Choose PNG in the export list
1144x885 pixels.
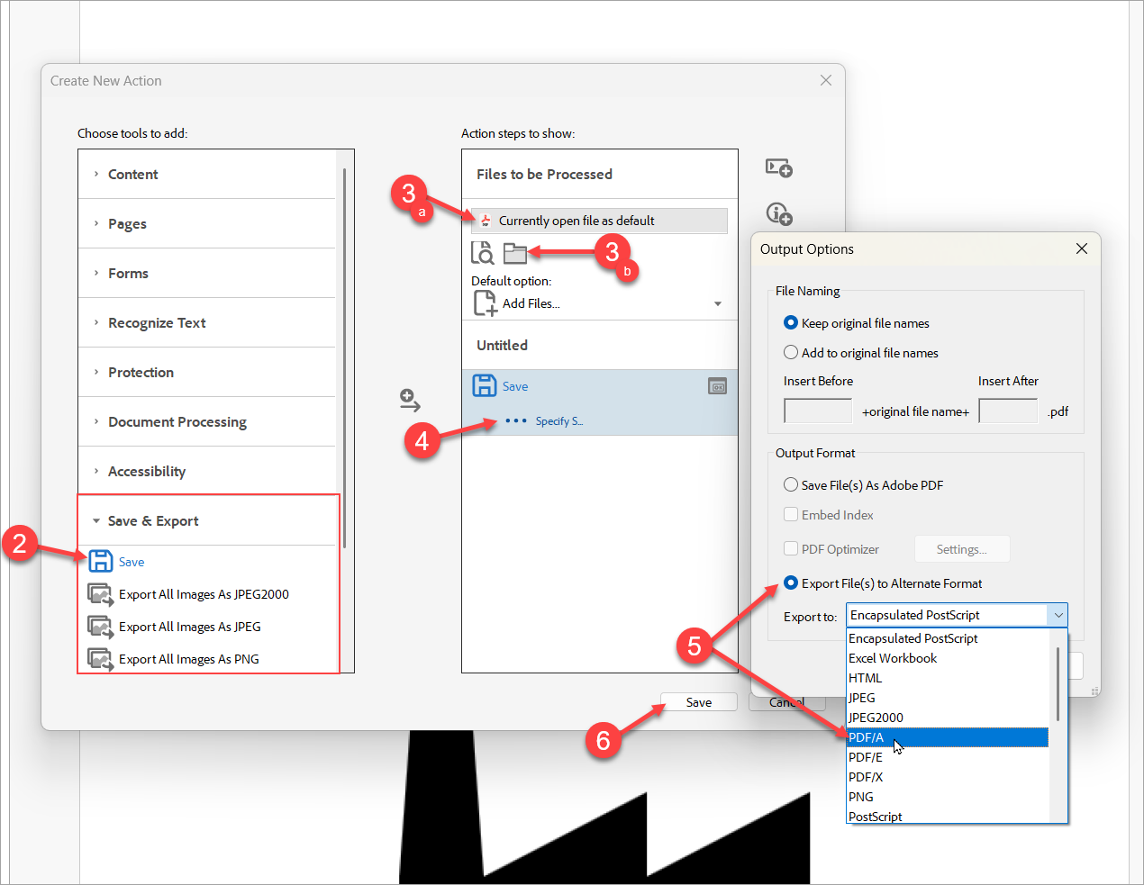(x=948, y=797)
